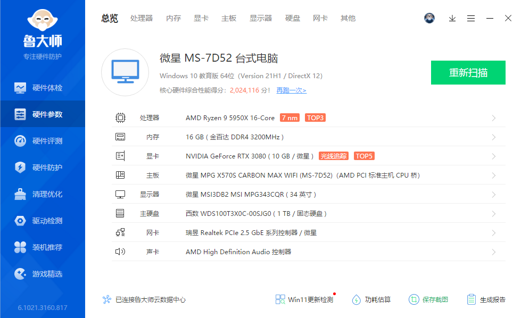521x318 pixels.
Task: Open 装机推荐 recommendations
Action: pos(43,247)
